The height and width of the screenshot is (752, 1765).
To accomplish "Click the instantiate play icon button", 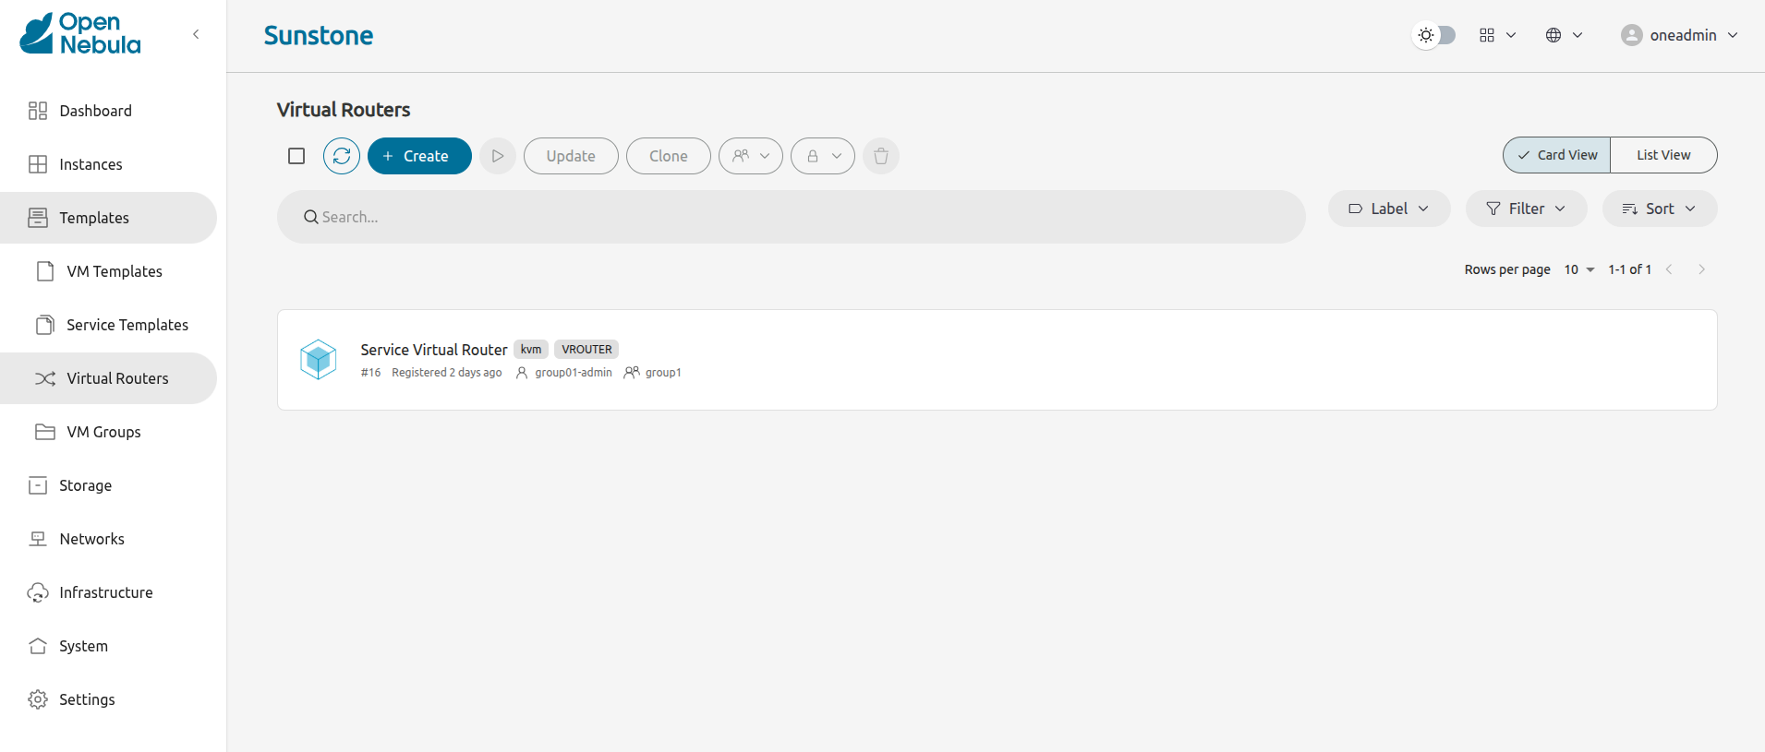I will tap(497, 156).
